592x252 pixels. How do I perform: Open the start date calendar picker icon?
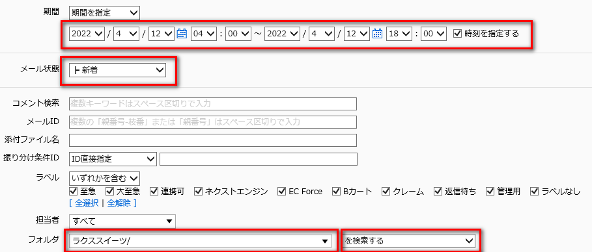(x=182, y=34)
